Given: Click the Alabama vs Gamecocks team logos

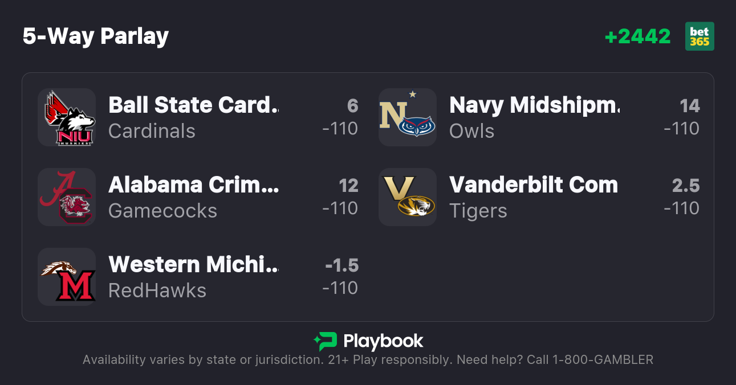Looking at the screenshot, I should [67, 197].
